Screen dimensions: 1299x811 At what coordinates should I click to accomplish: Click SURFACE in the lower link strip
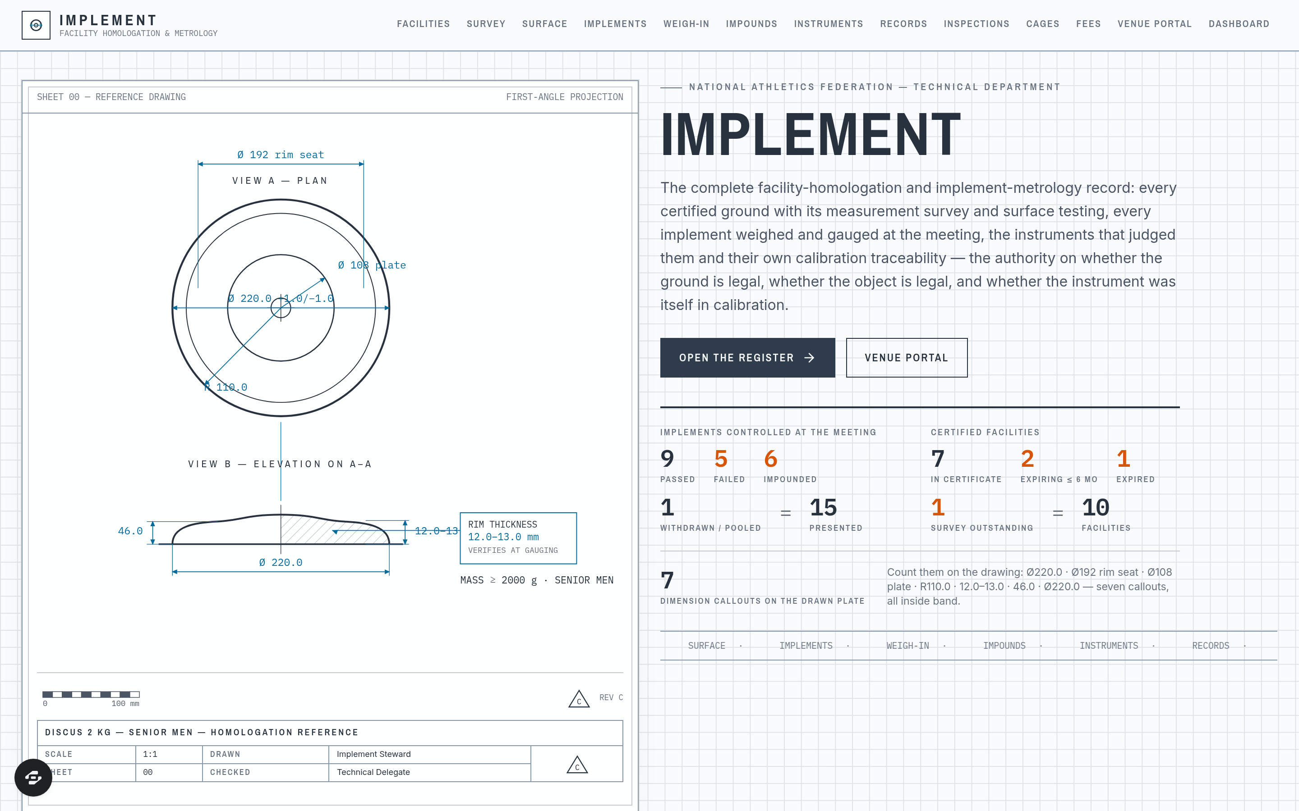pos(706,646)
